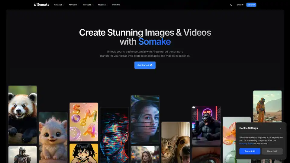The height and width of the screenshot is (163, 290).
Task: Expand the Effects dropdown menu
Action: click(x=88, y=5)
